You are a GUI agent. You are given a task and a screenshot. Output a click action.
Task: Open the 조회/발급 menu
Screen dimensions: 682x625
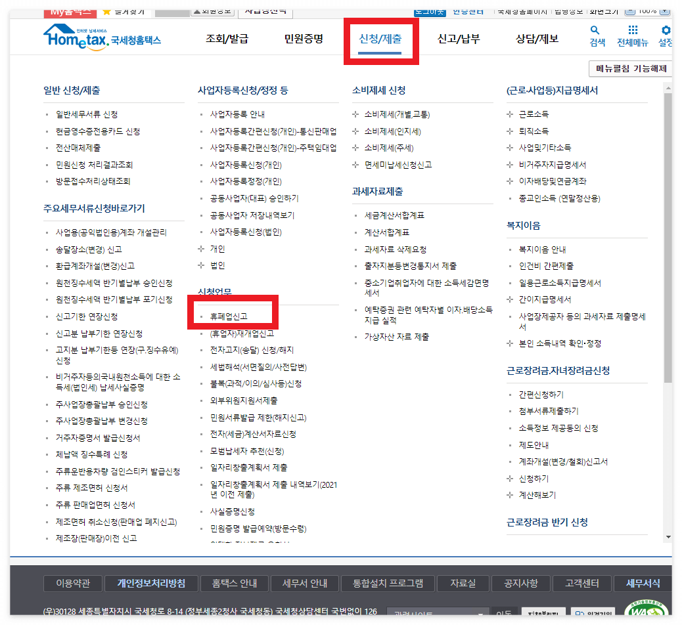228,39
